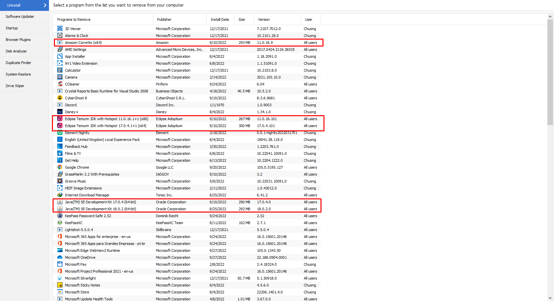Click the Microsoft Silverlight icon
The image size is (554, 301).
(60, 278)
